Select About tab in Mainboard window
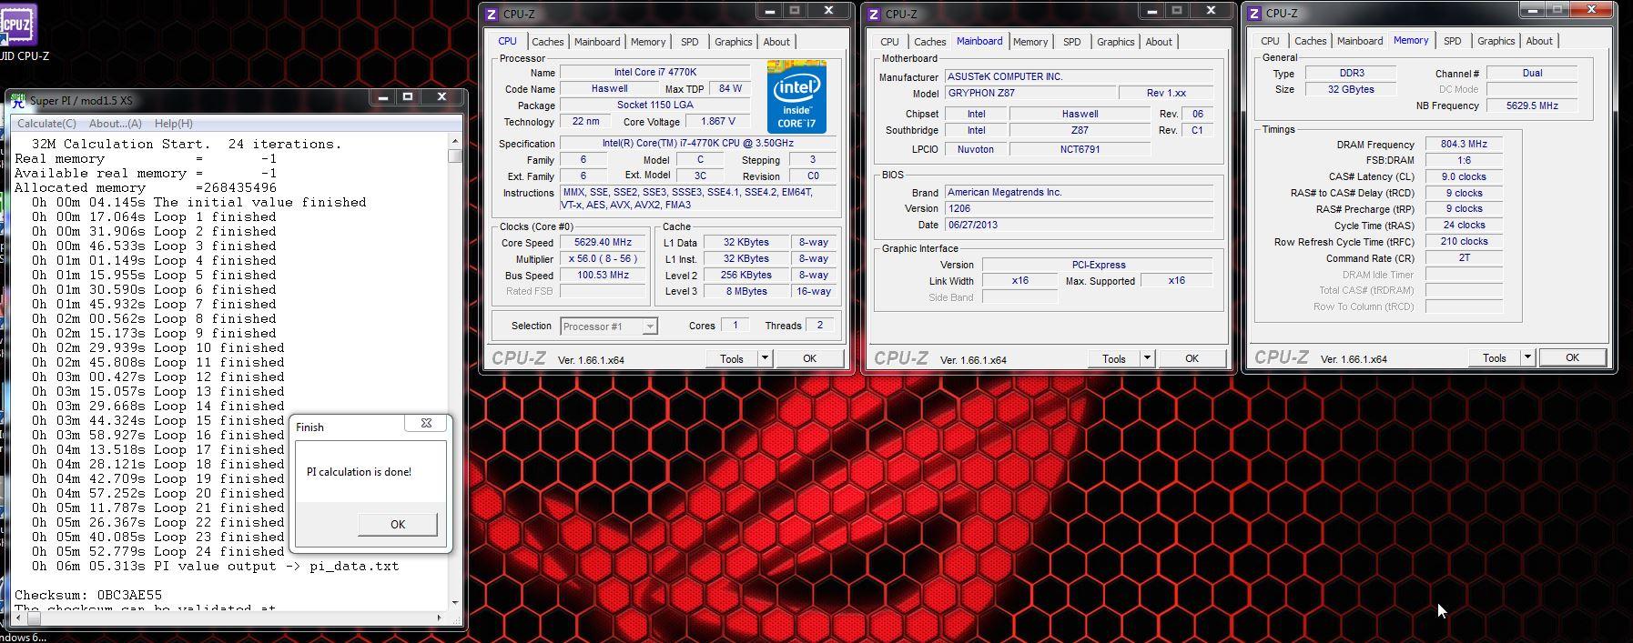The width and height of the screenshot is (1633, 643). click(1159, 42)
